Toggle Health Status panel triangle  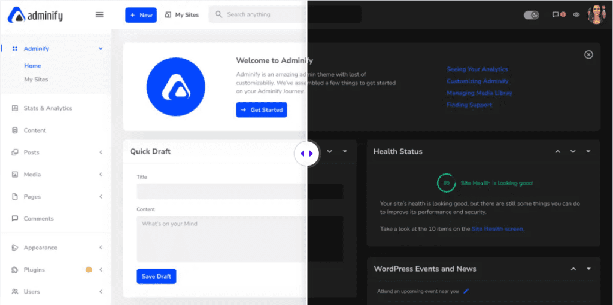[588, 151]
